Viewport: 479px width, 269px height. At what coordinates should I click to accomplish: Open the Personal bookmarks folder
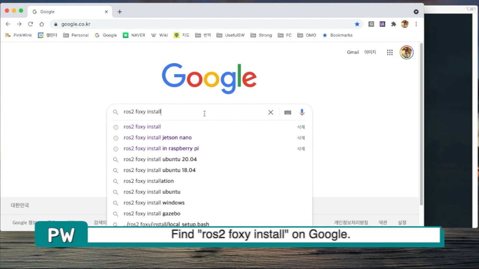click(x=76, y=35)
